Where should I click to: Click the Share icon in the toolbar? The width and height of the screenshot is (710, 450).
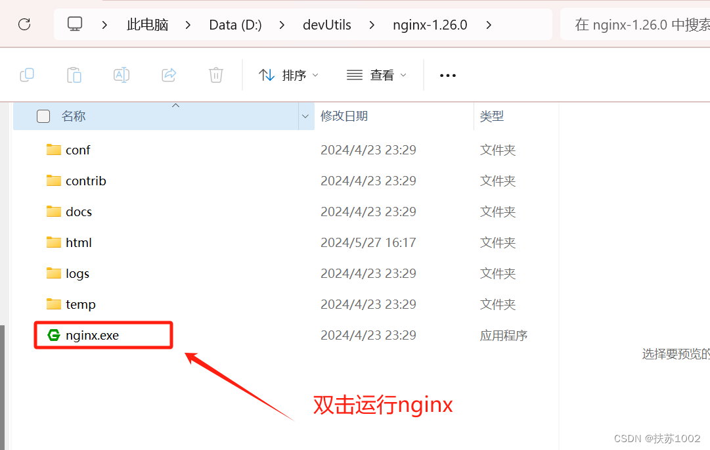[169, 75]
